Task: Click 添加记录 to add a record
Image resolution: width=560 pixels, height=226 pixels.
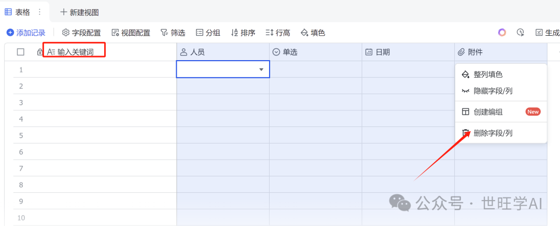Action: (26, 33)
